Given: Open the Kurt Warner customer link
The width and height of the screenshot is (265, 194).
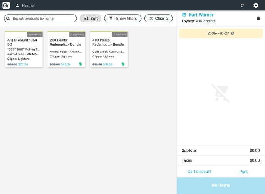Looking at the screenshot, I should click(x=201, y=15).
